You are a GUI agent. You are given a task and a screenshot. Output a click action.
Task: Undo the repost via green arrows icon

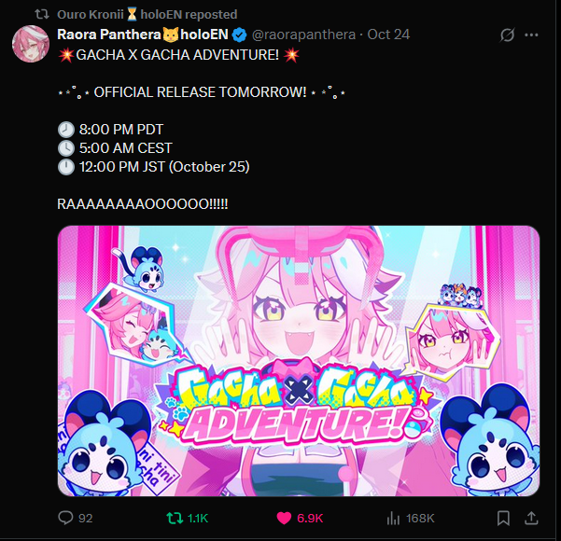[x=175, y=518]
